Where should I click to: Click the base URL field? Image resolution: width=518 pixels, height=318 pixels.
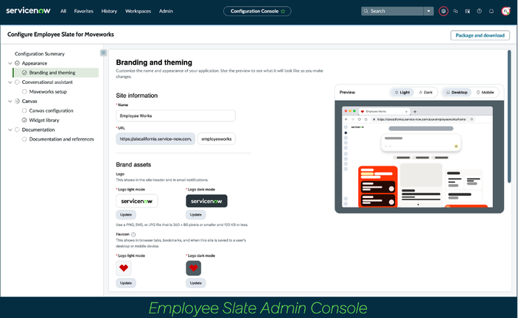[x=155, y=139]
